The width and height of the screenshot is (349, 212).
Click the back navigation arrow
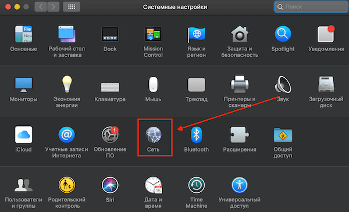click(x=41, y=7)
